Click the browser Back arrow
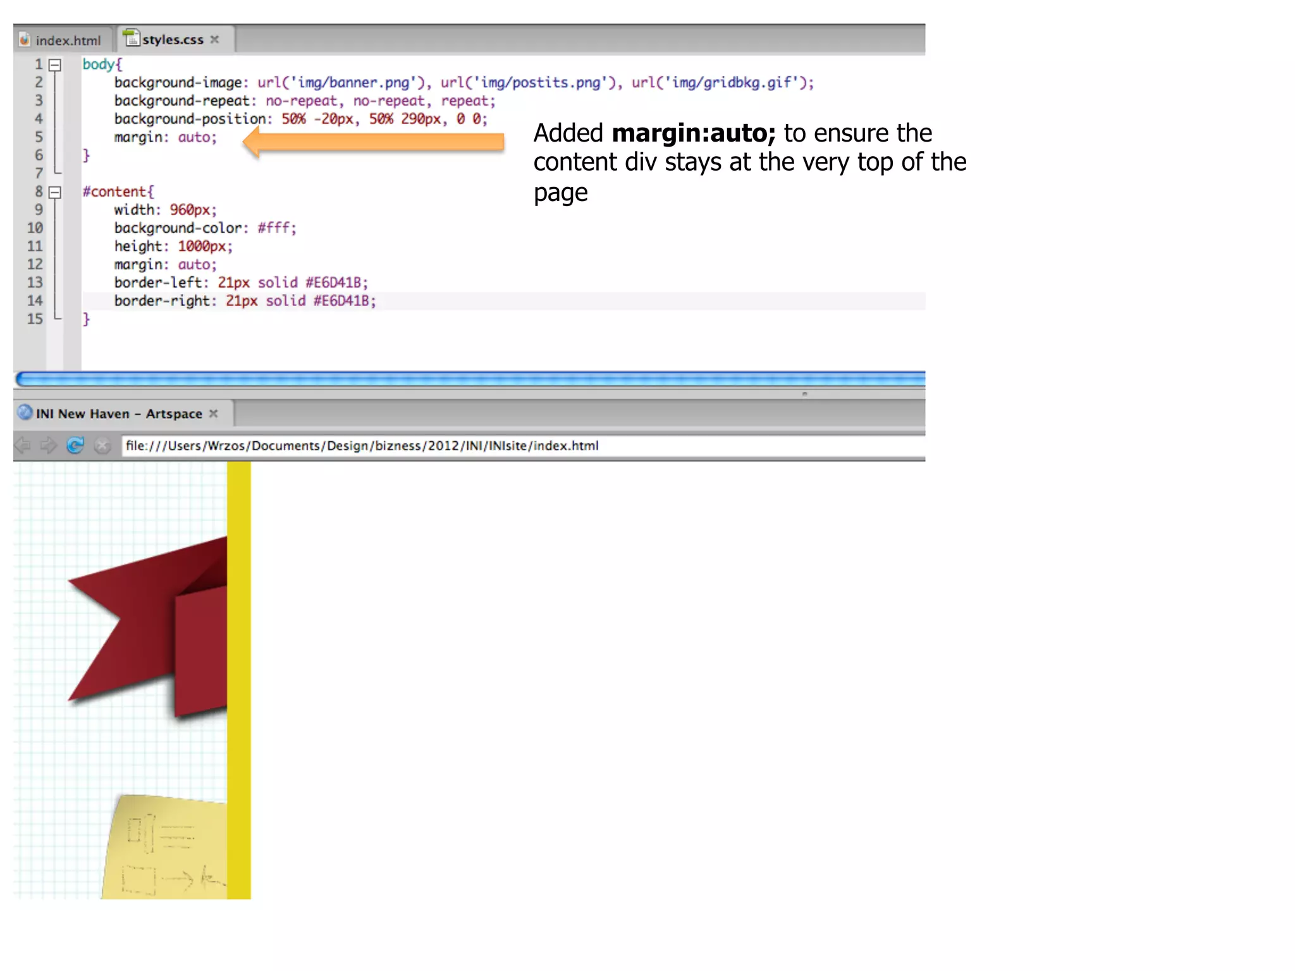The image size is (1295, 971). click(x=23, y=446)
